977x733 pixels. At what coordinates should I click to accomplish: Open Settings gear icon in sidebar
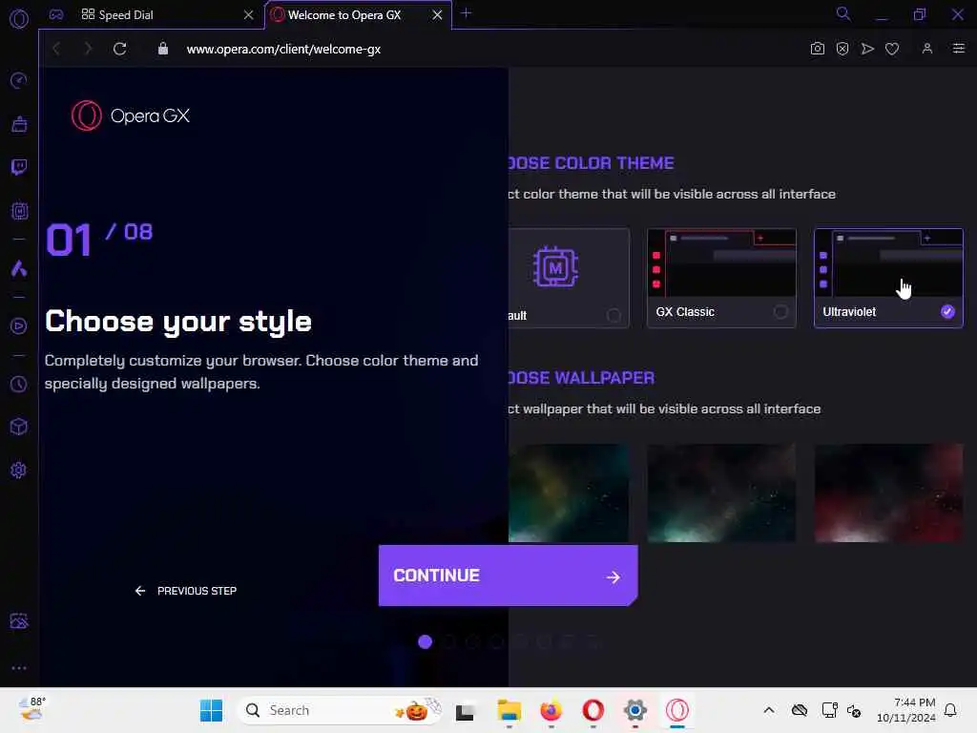pos(19,470)
